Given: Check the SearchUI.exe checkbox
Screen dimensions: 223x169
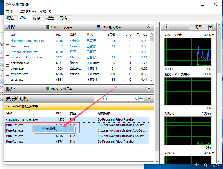Looking at the screenshot, I should [x=7, y=46].
